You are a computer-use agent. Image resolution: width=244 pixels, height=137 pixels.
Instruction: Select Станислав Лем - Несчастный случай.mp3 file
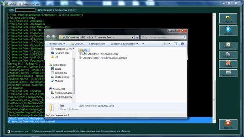click(x=103, y=58)
